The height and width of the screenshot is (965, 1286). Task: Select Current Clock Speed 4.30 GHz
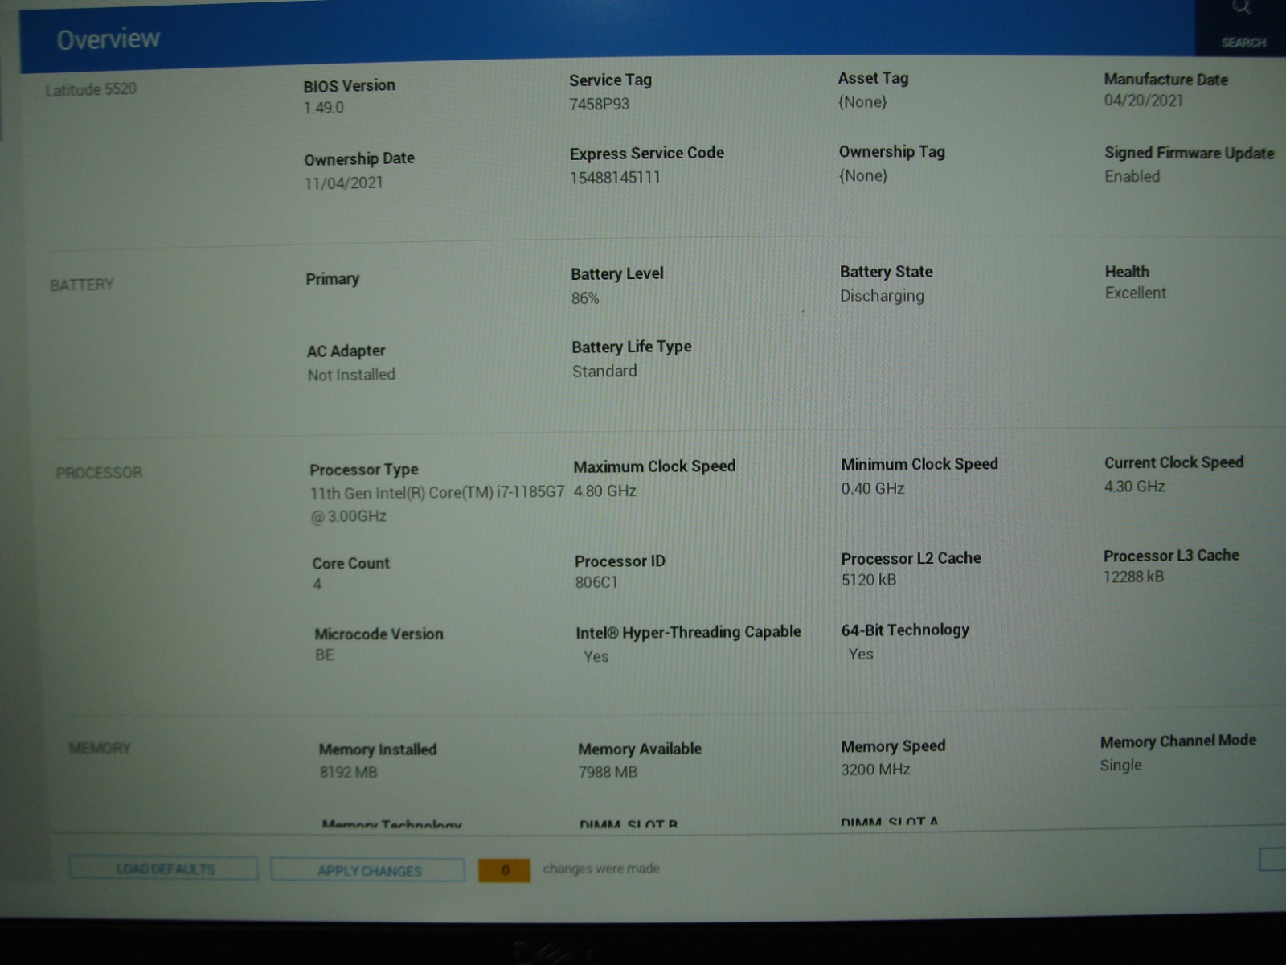coord(1134,486)
